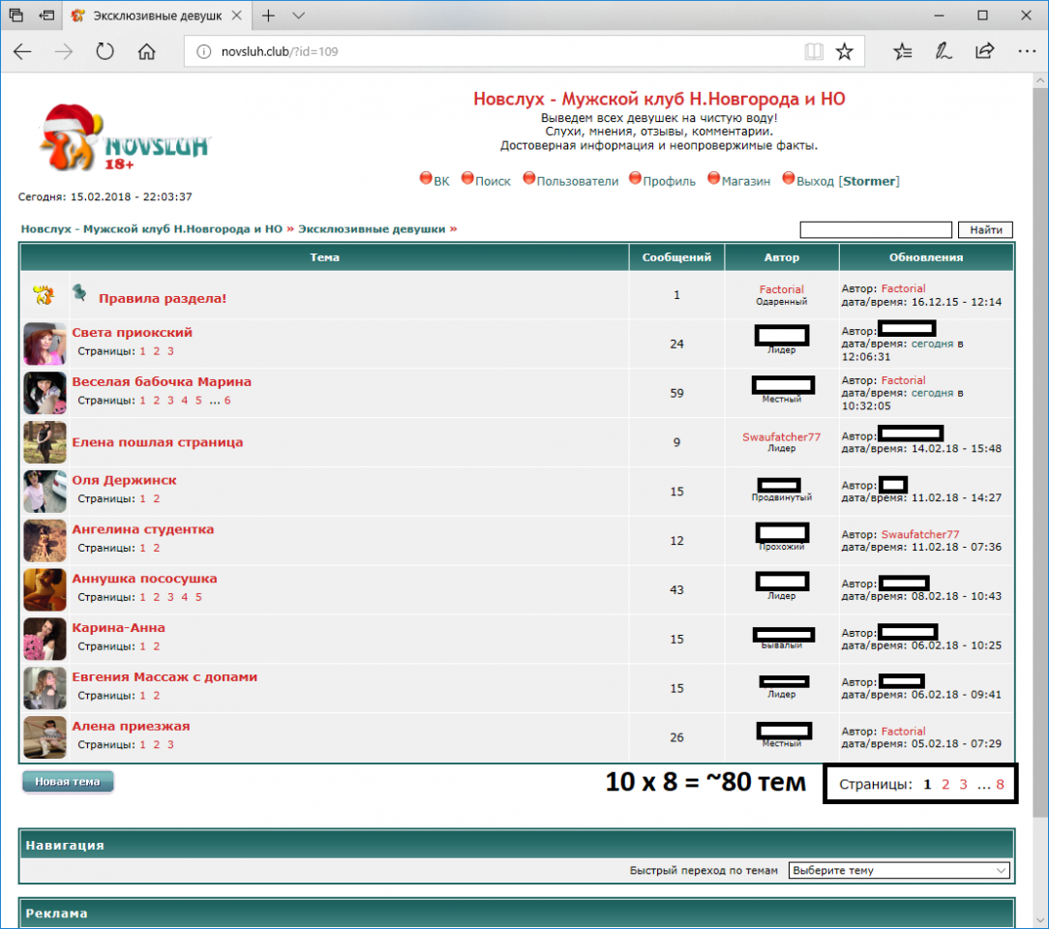The width and height of the screenshot is (1049, 929).
Task: Open the Favorites hub panel
Action: point(902,51)
